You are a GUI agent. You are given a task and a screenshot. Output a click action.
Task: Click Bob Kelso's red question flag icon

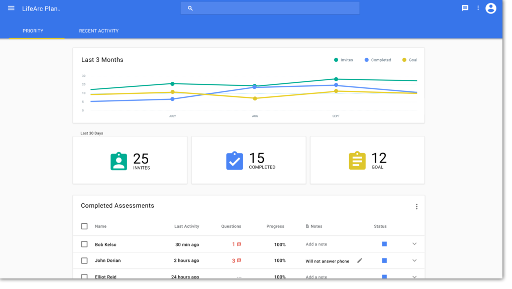239,244
